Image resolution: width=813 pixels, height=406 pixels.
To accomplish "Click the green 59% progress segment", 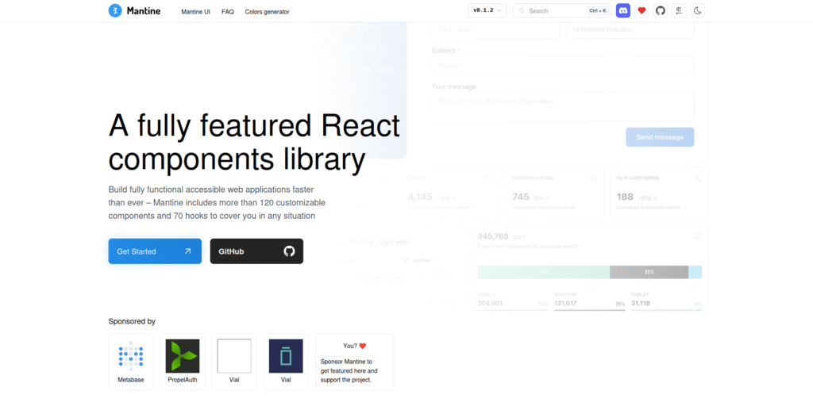I will click(543, 272).
